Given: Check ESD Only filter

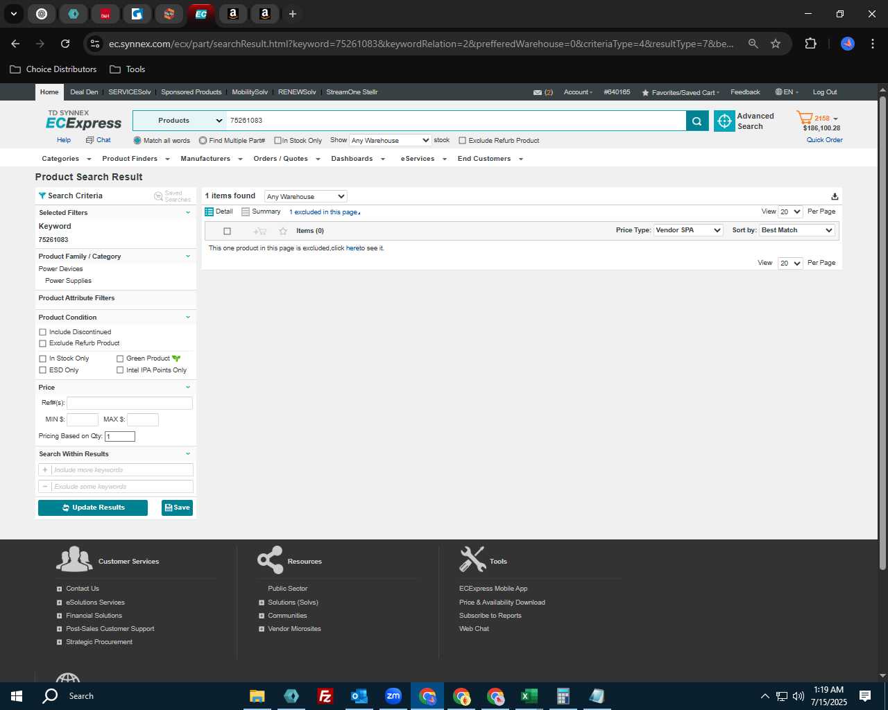Looking at the screenshot, I should click(43, 370).
